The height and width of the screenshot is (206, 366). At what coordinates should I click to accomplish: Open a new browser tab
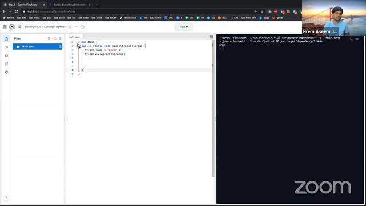(x=97, y=5)
